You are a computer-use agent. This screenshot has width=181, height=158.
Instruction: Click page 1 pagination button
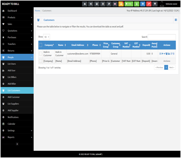[166, 67]
